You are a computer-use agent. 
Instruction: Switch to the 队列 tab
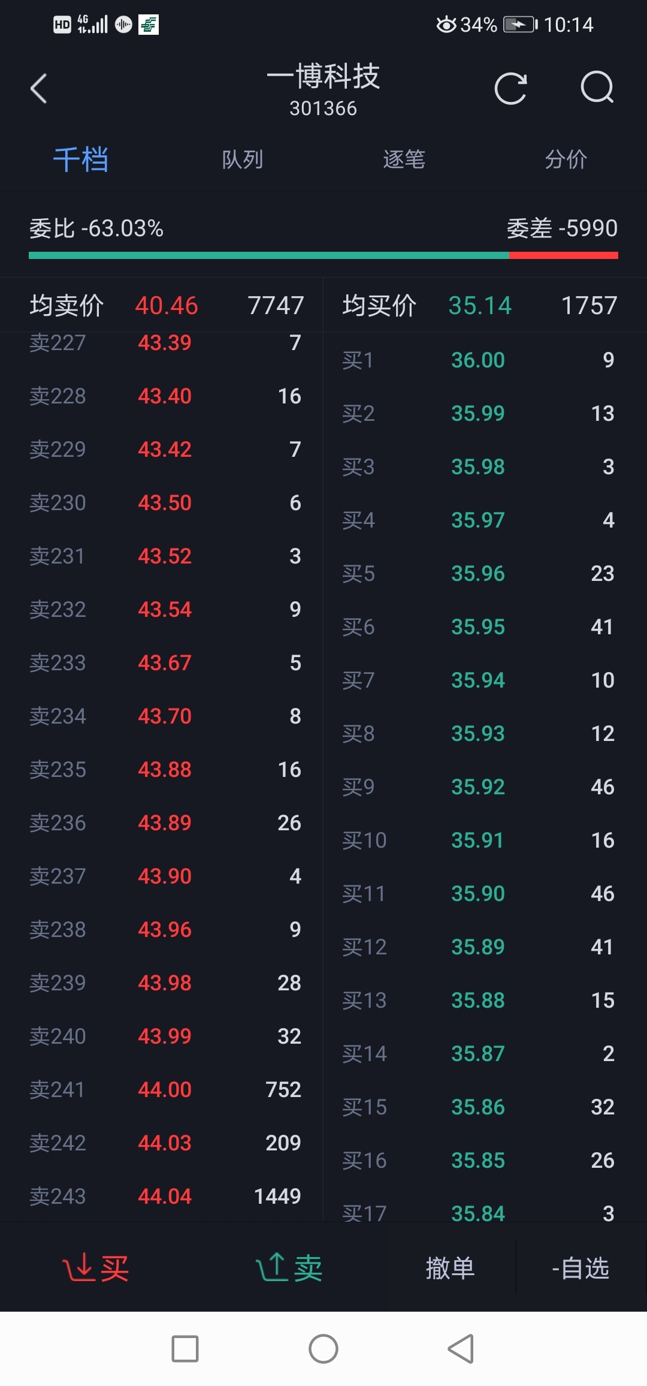point(242,159)
